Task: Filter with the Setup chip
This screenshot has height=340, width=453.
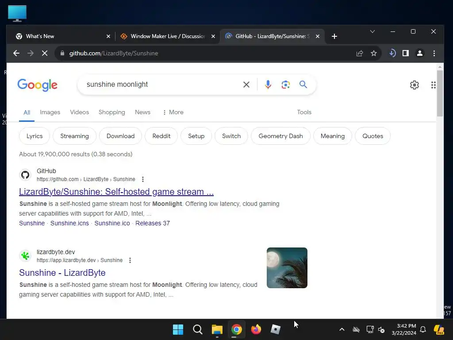Action: coord(196,136)
